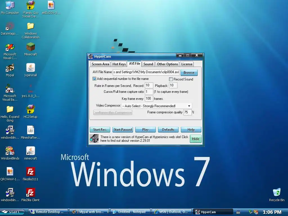Switch to Untitled - Notepad taskbar item
Viewport: 288px width, 216px height.
pyautogui.click(x=130, y=212)
